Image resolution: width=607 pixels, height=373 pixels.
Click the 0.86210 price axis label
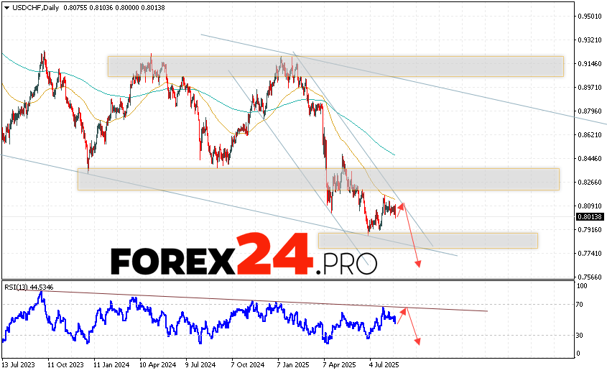(x=590, y=134)
